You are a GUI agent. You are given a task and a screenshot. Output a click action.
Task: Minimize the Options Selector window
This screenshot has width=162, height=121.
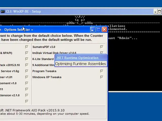coord(93,29)
